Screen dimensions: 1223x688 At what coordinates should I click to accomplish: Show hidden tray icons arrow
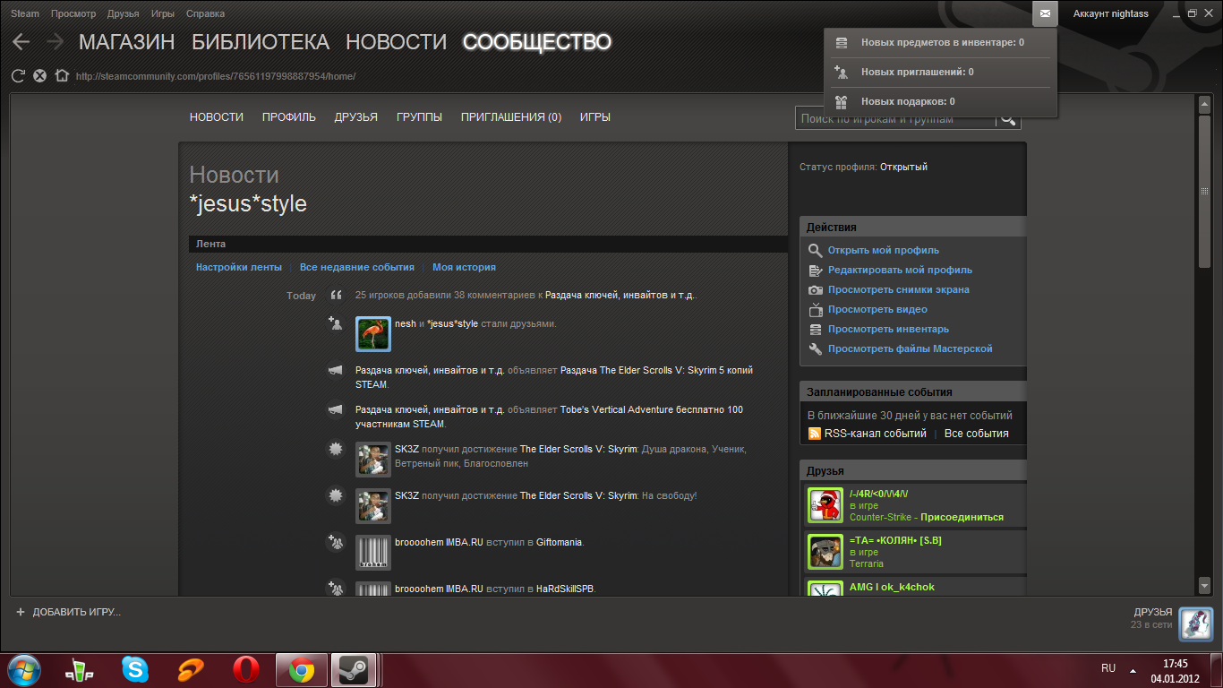click(1133, 669)
